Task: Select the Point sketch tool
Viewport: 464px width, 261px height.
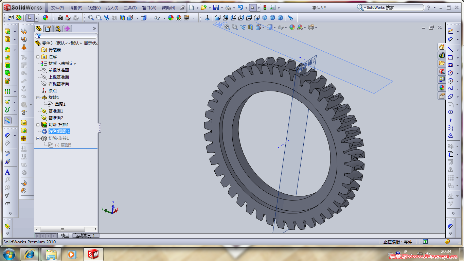Action: tap(450, 120)
